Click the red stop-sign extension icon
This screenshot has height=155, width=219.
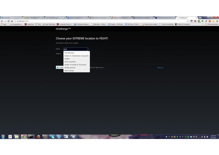pyautogui.click(x=210, y=21)
